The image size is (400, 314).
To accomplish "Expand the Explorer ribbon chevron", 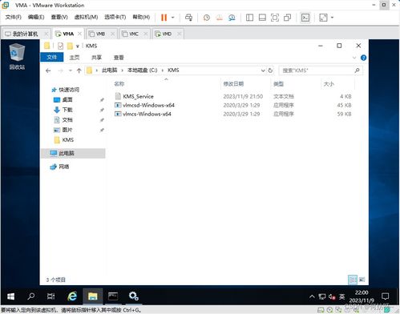I will [x=354, y=58].
